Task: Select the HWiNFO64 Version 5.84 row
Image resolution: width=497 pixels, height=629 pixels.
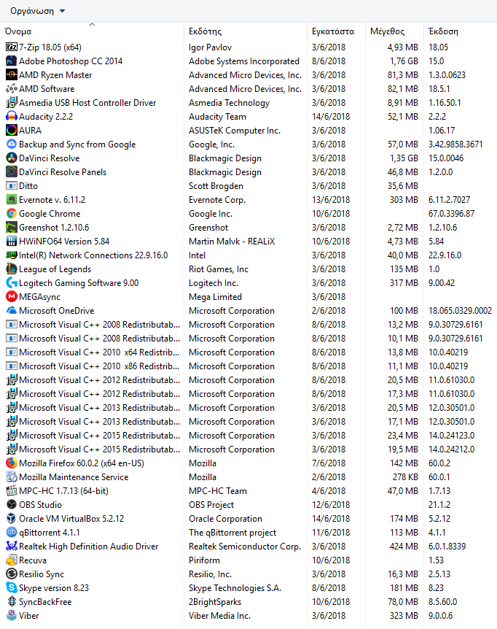Action: 248,242
